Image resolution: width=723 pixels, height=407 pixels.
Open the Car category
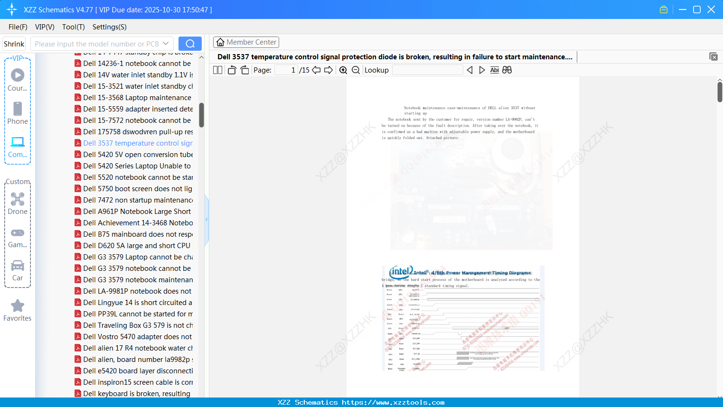pyautogui.click(x=18, y=270)
